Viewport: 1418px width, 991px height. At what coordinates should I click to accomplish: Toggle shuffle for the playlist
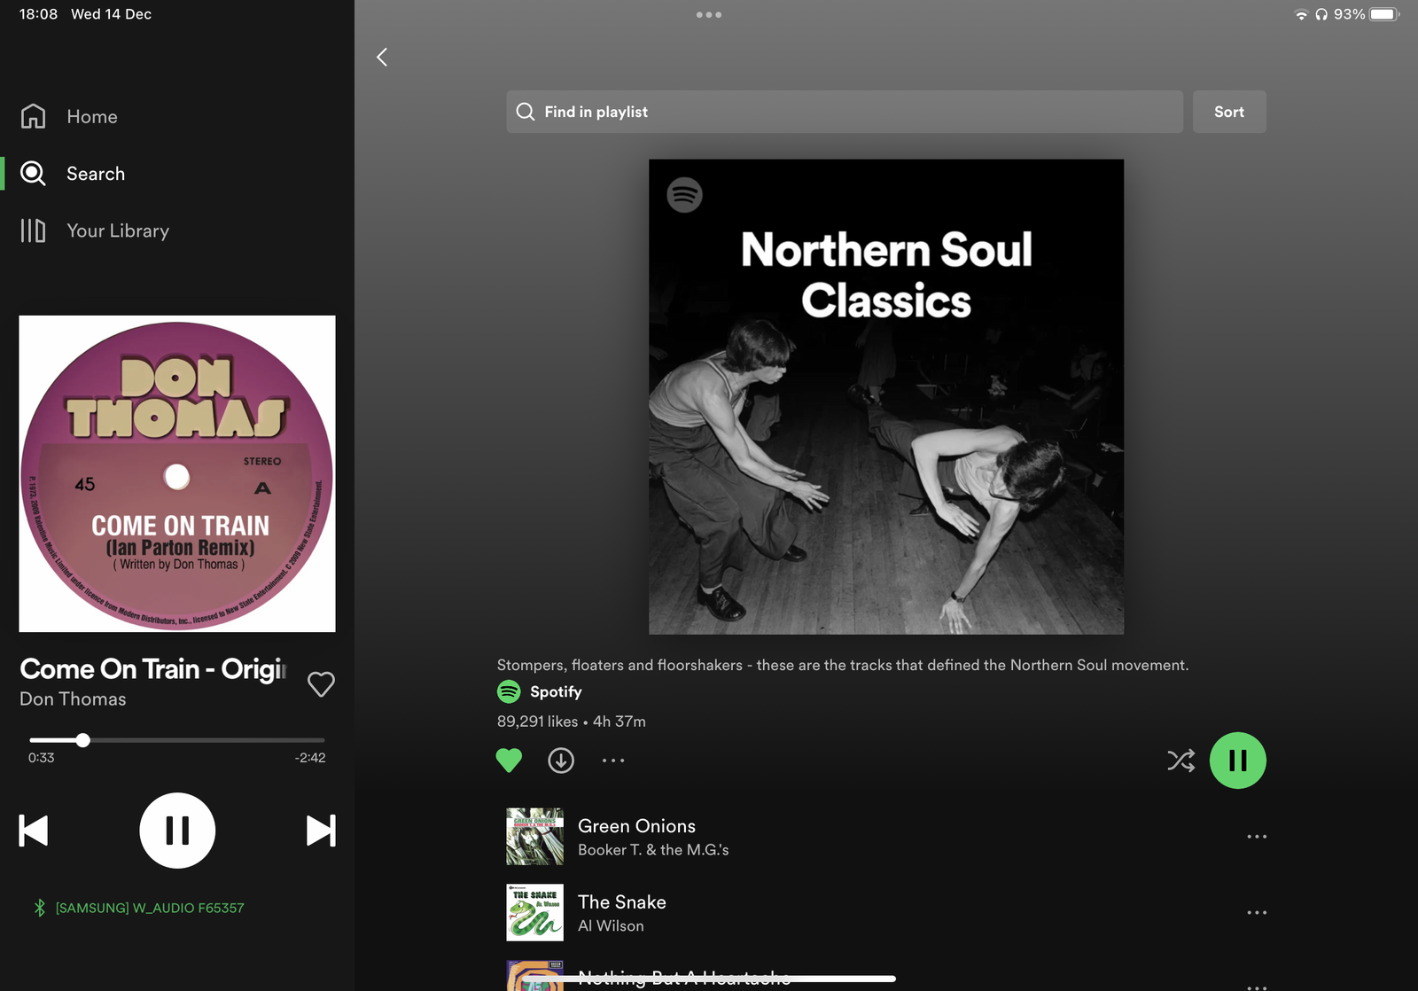point(1181,761)
